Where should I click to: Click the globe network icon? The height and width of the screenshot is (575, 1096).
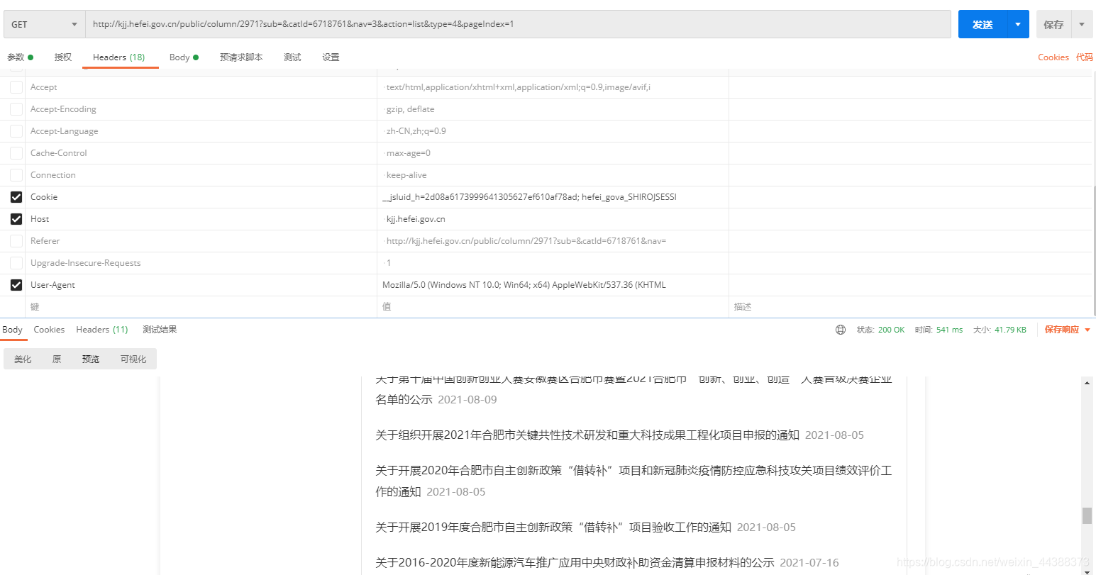pos(841,330)
